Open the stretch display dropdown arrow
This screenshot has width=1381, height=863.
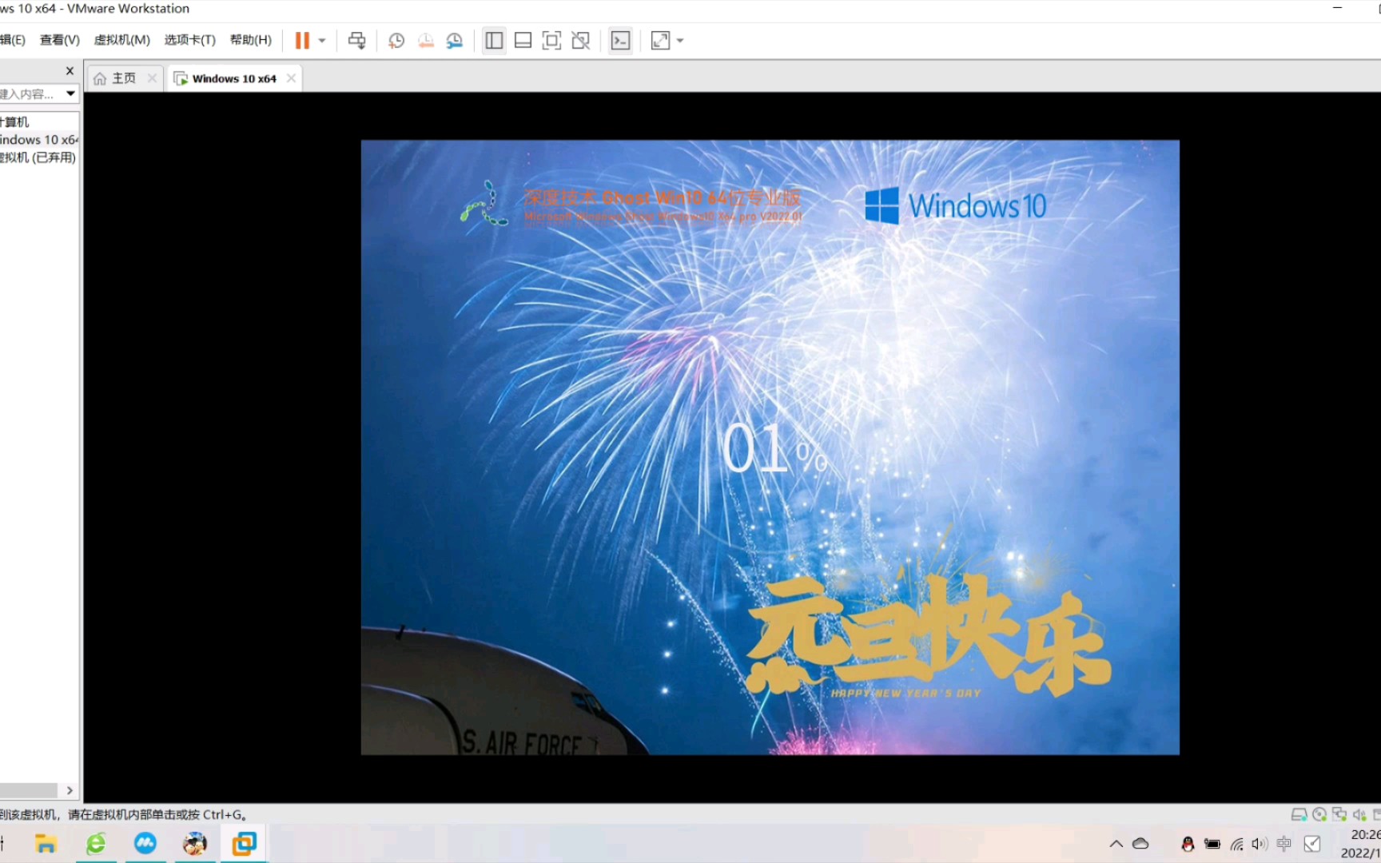[x=680, y=41]
